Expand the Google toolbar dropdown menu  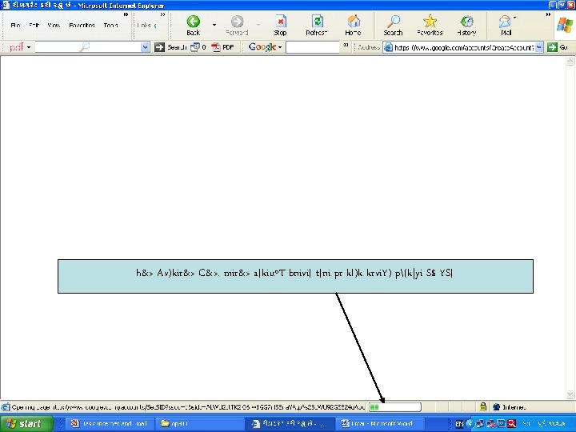point(280,47)
